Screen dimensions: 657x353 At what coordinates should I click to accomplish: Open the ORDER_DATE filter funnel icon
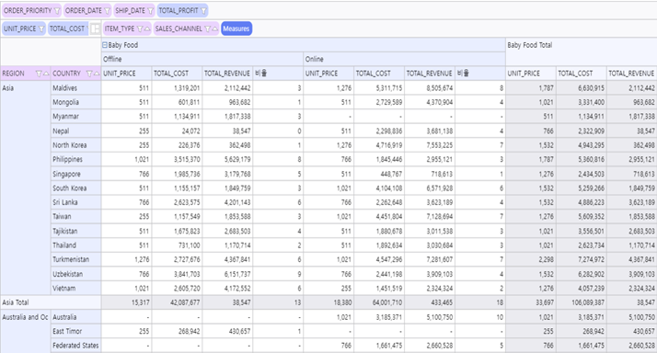pos(107,11)
